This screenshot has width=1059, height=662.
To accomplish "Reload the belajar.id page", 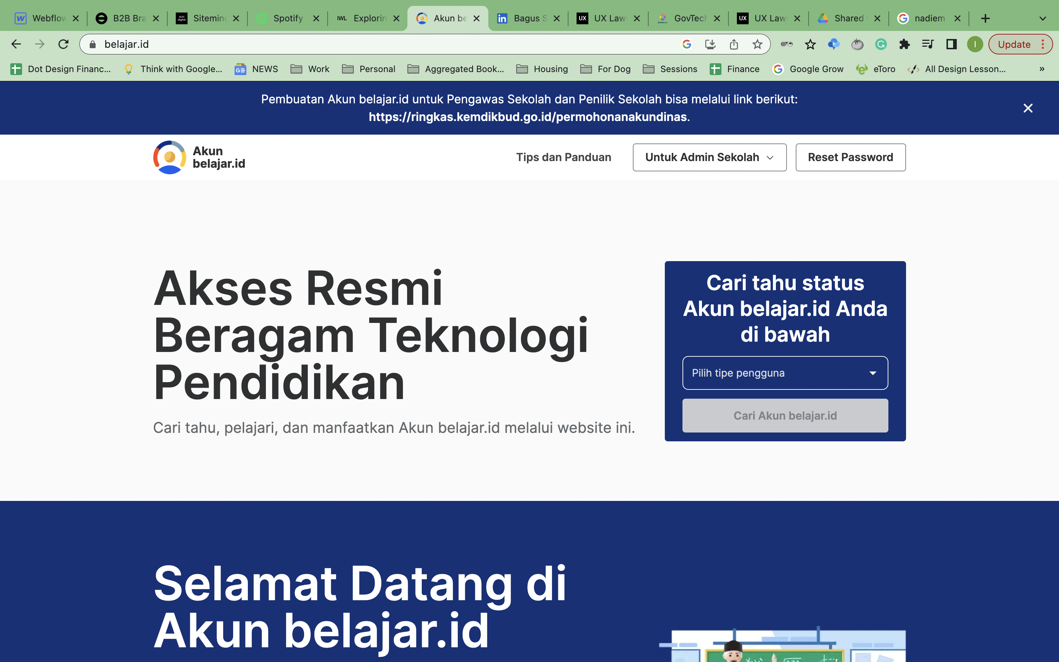I will click(64, 44).
